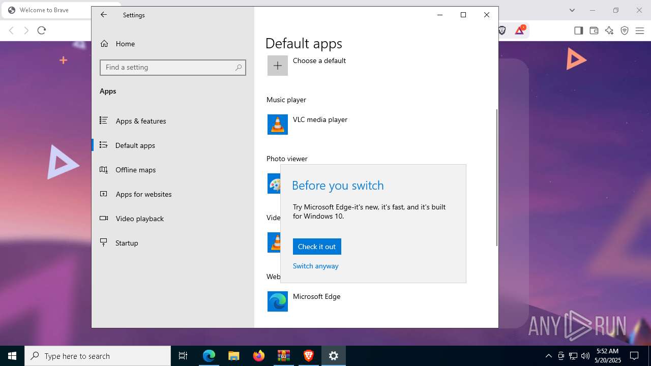Launch Firefox from taskbar
This screenshot has height=366, width=651.
(x=259, y=356)
